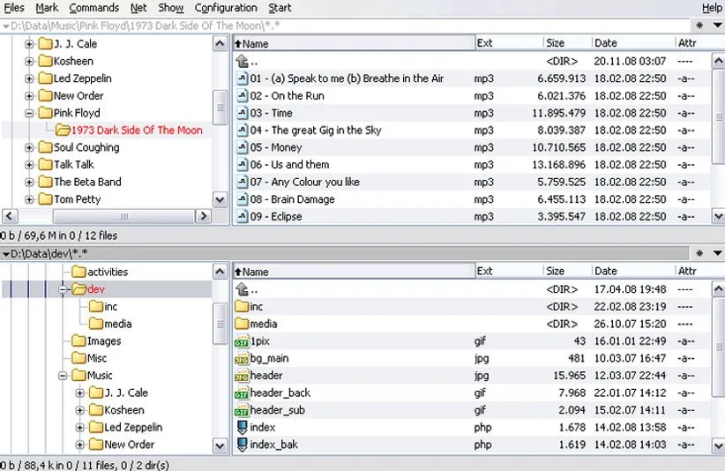
Task: Collapse the Pink Floyd tree node
Action: (29, 113)
